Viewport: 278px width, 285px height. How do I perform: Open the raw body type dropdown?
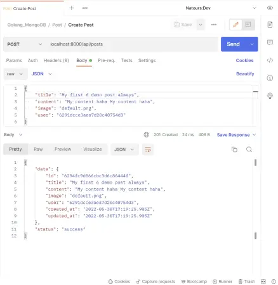click(15, 74)
